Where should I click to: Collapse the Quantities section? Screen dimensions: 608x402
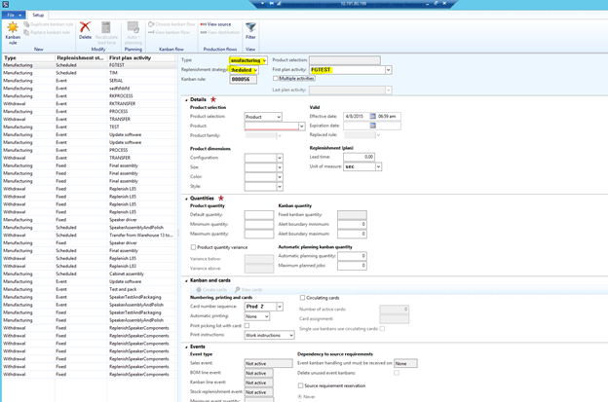(x=187, y=199)
